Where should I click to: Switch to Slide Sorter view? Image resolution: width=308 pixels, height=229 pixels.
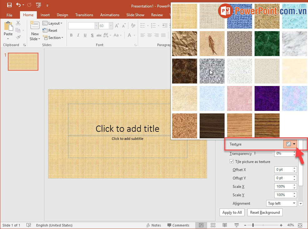point(213,225)
